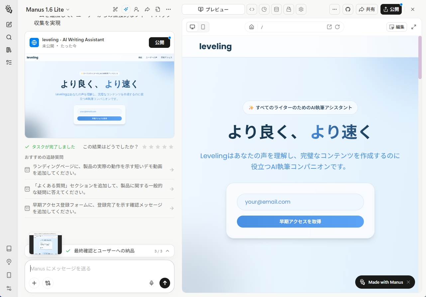
Task: Open the sliders settings icon in the sidebar
Action: click(x=9, y=288)
